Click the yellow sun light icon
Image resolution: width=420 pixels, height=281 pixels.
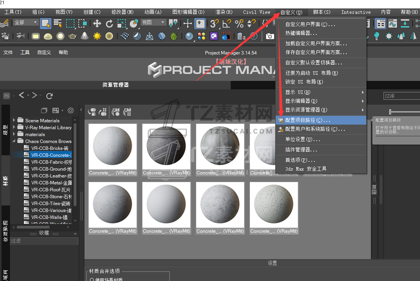(97, 36)
